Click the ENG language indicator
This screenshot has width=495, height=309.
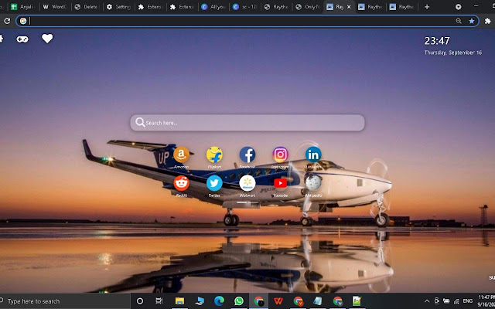point(468,301)
